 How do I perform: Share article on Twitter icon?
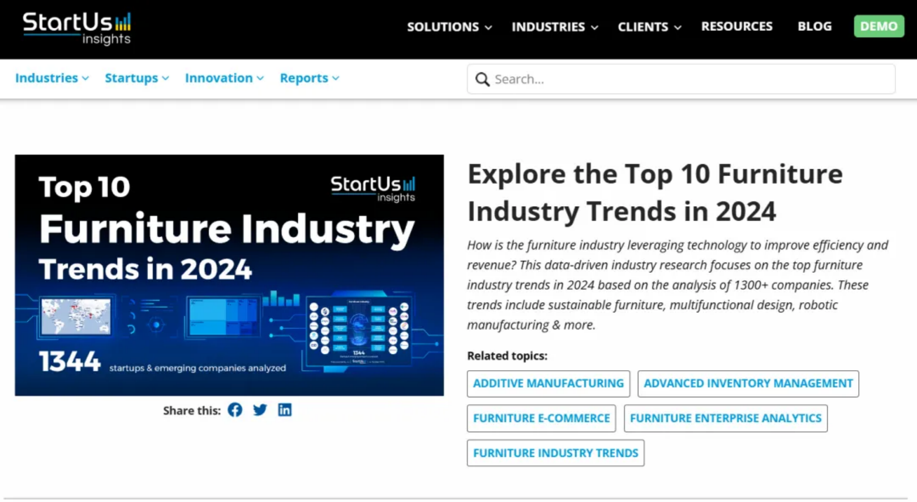(260, 410)
